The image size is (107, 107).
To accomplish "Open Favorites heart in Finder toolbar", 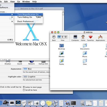I will pyautogui.click(x=90, y=38).
